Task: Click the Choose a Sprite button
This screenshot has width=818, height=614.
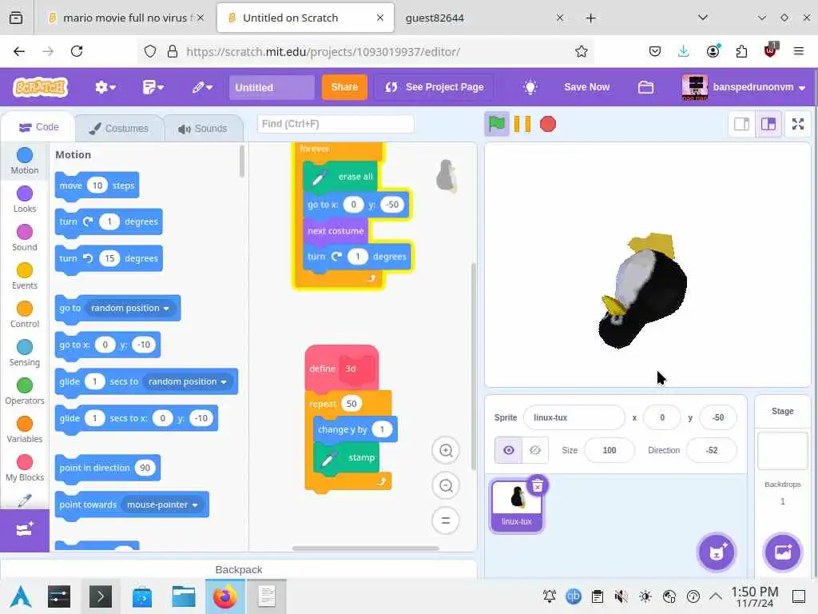Action: click(717, 552)
